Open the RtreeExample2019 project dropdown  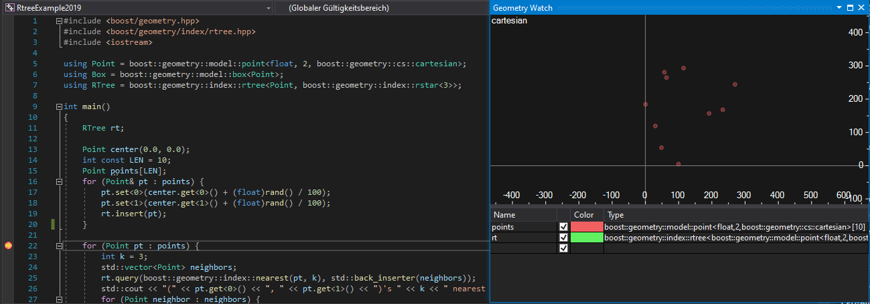pyautogui.click(x=137, y=7)
